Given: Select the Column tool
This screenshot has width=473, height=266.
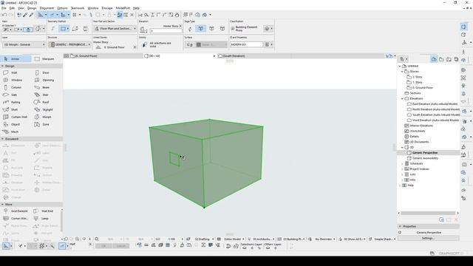Looking at the screenshot, I should point(16,87).
